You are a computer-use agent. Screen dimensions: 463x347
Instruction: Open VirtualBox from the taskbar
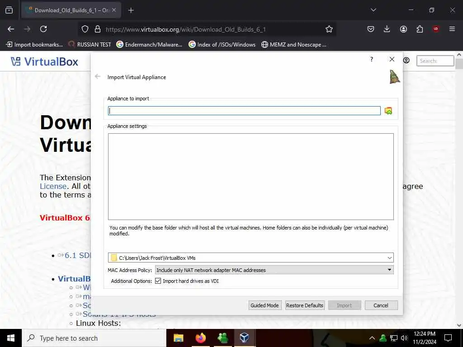pyautogui.click(x=245, y=338)
